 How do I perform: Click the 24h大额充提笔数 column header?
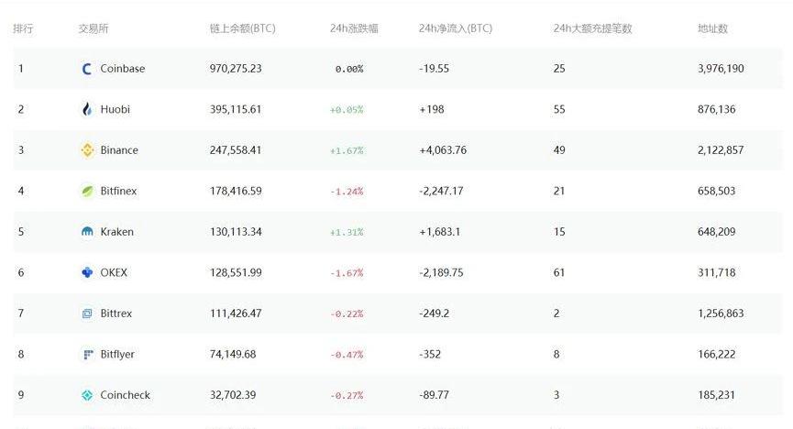tap(592, 28)
